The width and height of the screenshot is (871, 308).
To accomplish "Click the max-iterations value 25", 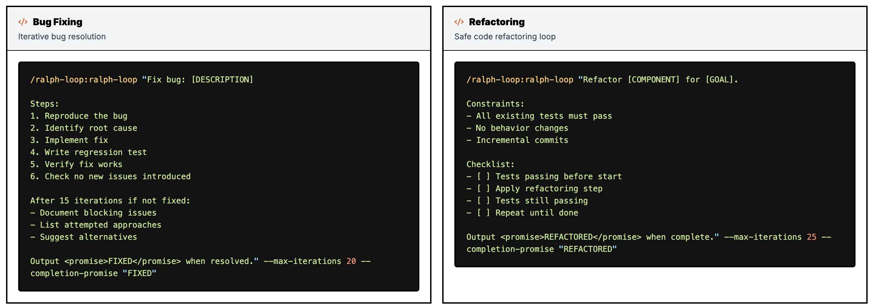I will pyautogui.click(x=811, y=237).
